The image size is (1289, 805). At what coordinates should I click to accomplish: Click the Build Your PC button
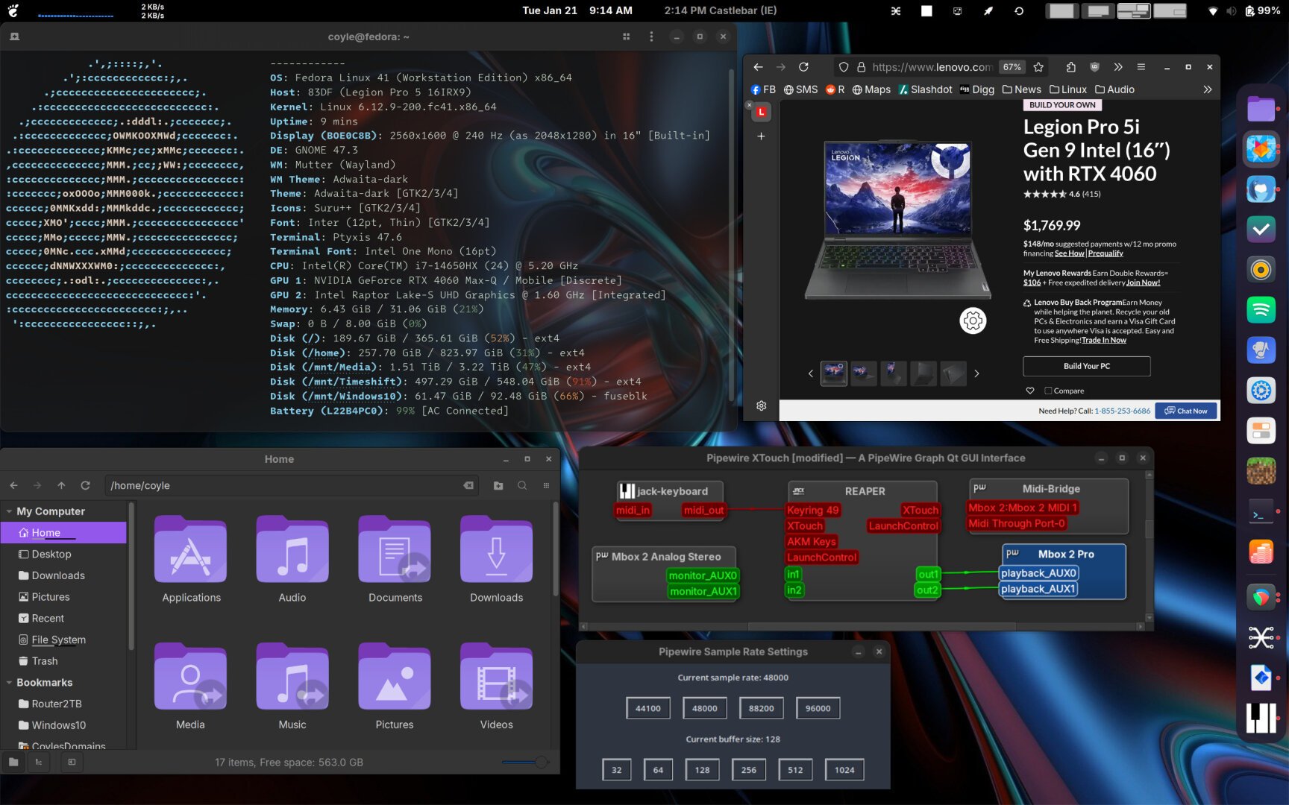click(x=1086, y=366)
